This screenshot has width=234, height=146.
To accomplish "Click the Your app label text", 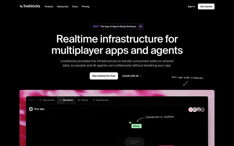I will (39, 109).
